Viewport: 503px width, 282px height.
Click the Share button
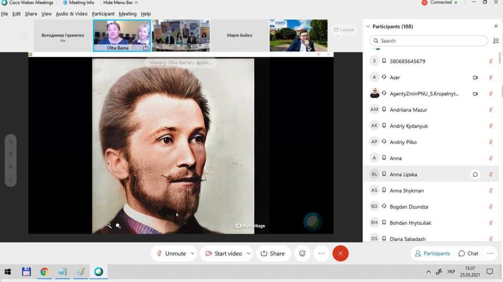coord(273,254)
